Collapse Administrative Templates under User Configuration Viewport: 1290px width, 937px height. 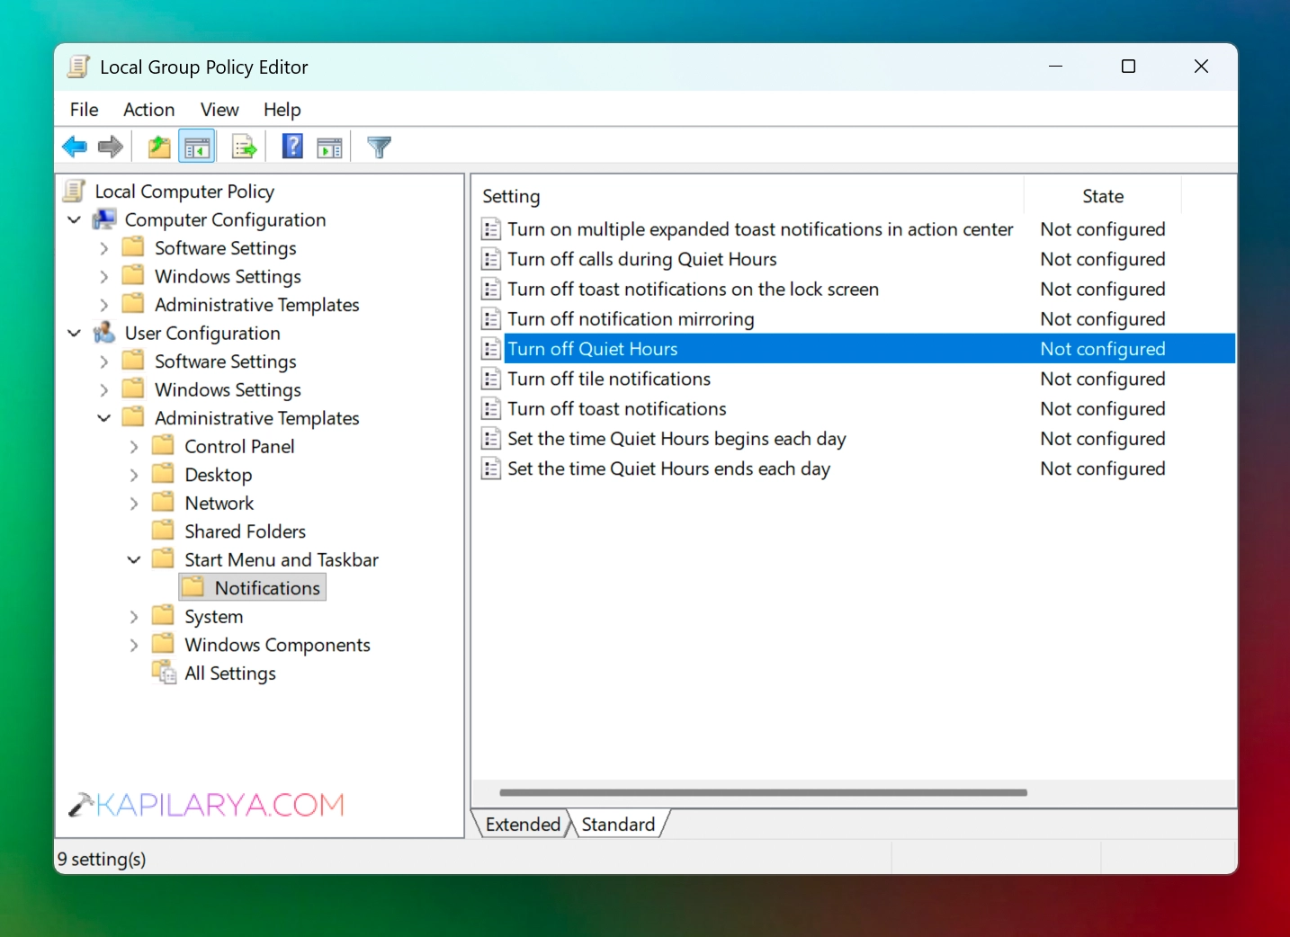[104, 418]
